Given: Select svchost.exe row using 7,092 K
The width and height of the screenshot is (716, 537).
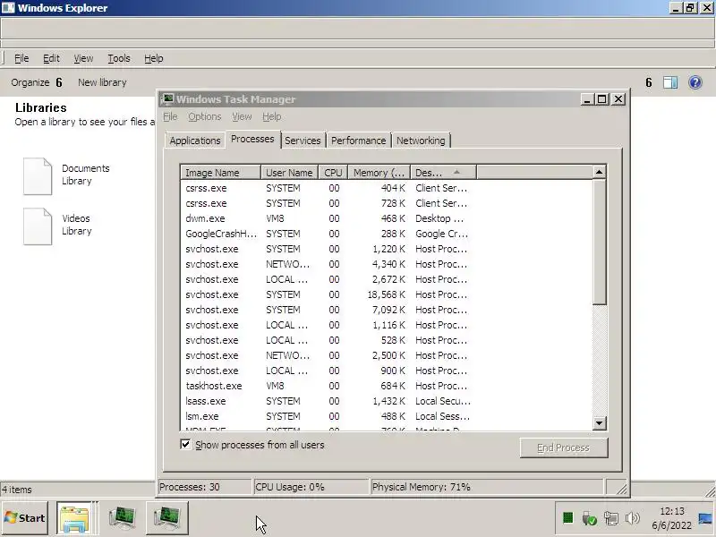Looking at the screenshot, I should click(x=328, y=310).
